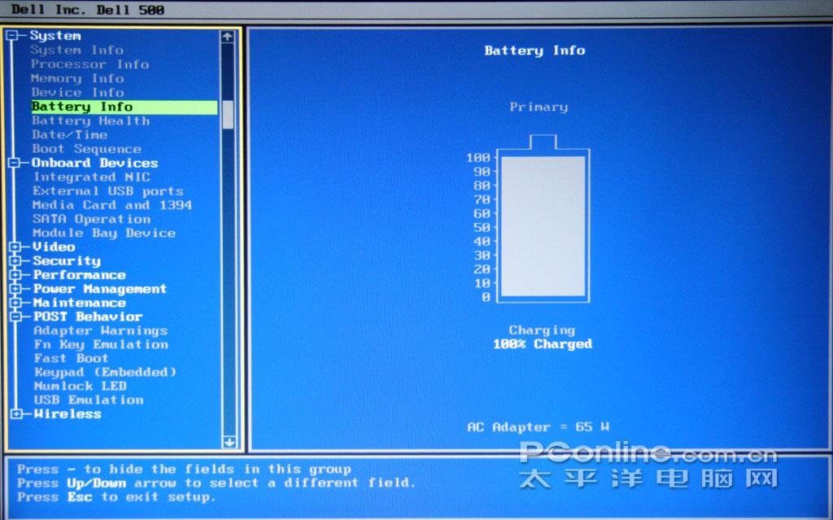Screen dimensions: 833x520
Task: Open the Processor Info page
Action: click(x=89, y=64)
